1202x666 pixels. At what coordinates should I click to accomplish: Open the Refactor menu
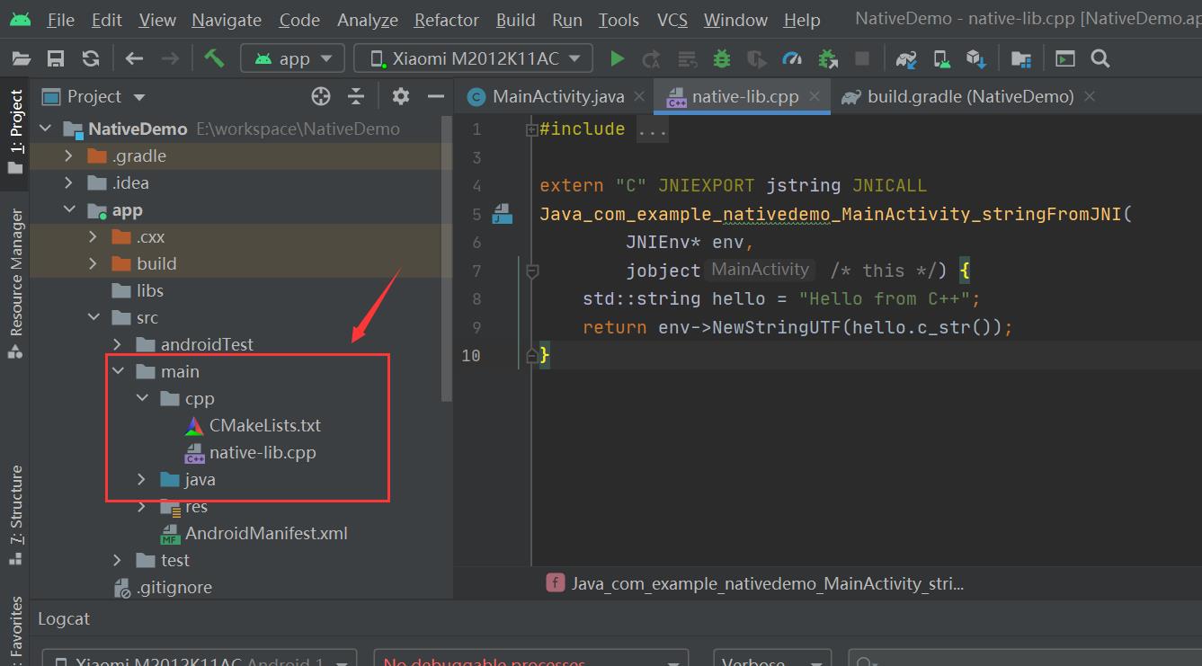447,20
